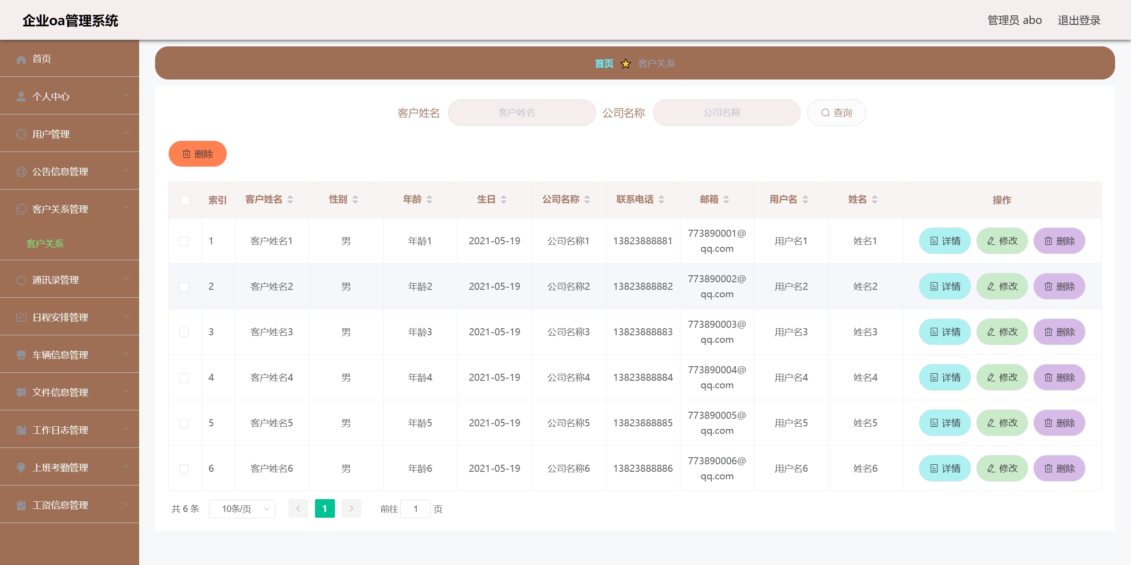Click the 前往 page number field
This screenshot has width=1131, height=565.
(415, 508)
